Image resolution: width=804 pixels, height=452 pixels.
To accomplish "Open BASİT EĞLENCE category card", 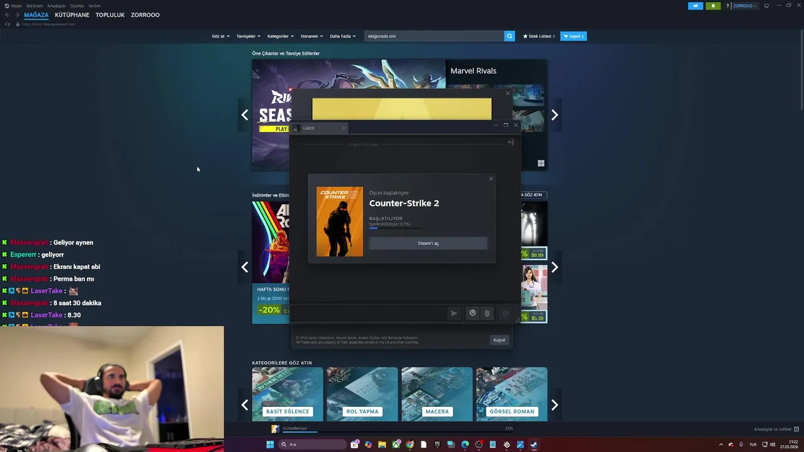I will pyautogui.click(x=288, y=394).
